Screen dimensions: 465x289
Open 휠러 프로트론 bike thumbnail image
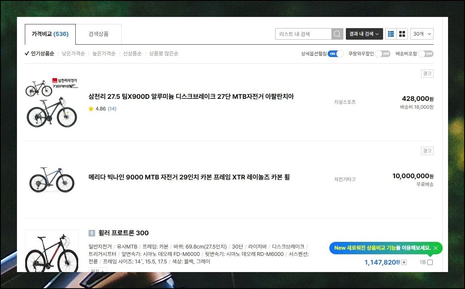[x=52, y=251]
